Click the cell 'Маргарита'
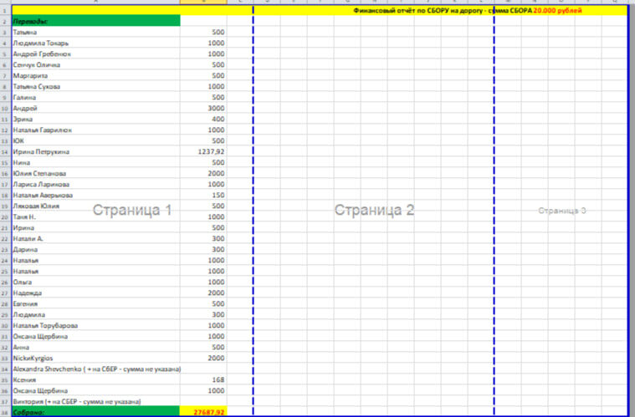The width and height of the screenshot is (635, 417). [96, 76]
